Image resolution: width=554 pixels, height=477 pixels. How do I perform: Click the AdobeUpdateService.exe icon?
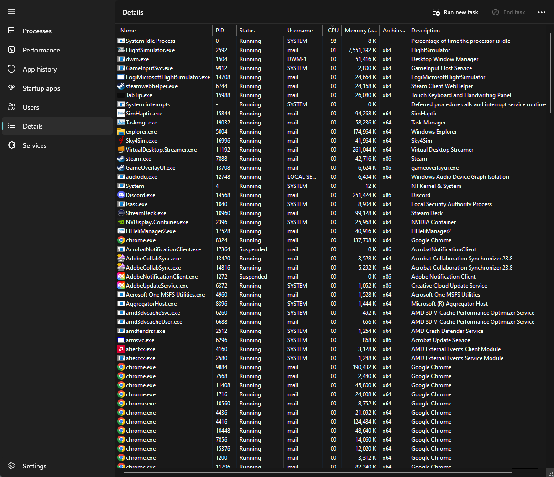(x=121, y=286)
